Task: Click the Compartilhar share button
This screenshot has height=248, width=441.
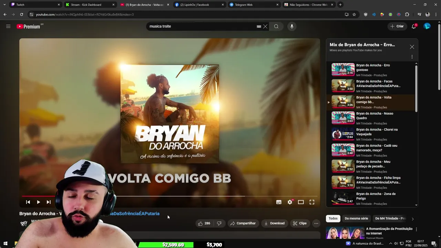Action: tap(243, 223)
